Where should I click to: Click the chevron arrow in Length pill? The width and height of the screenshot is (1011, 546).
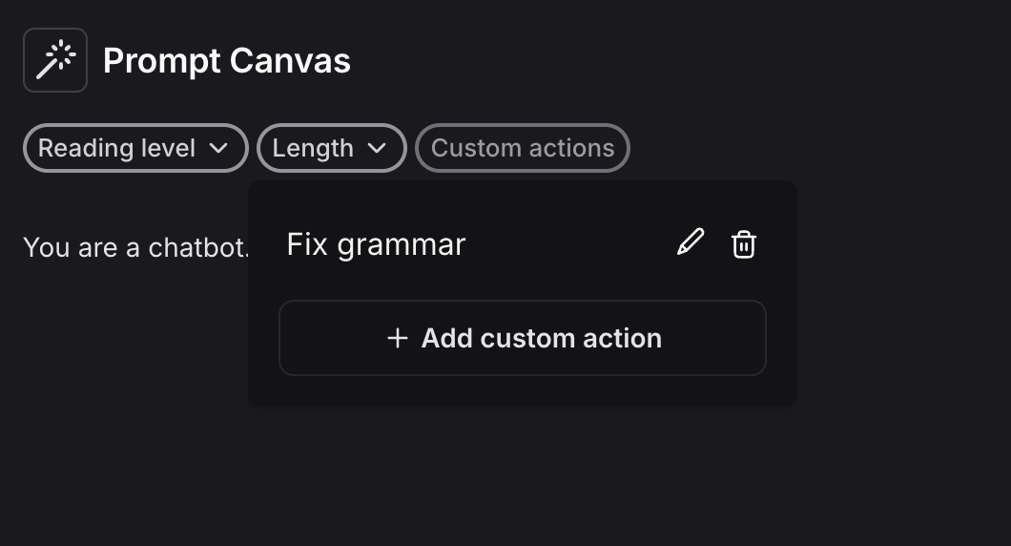(377, 149)
